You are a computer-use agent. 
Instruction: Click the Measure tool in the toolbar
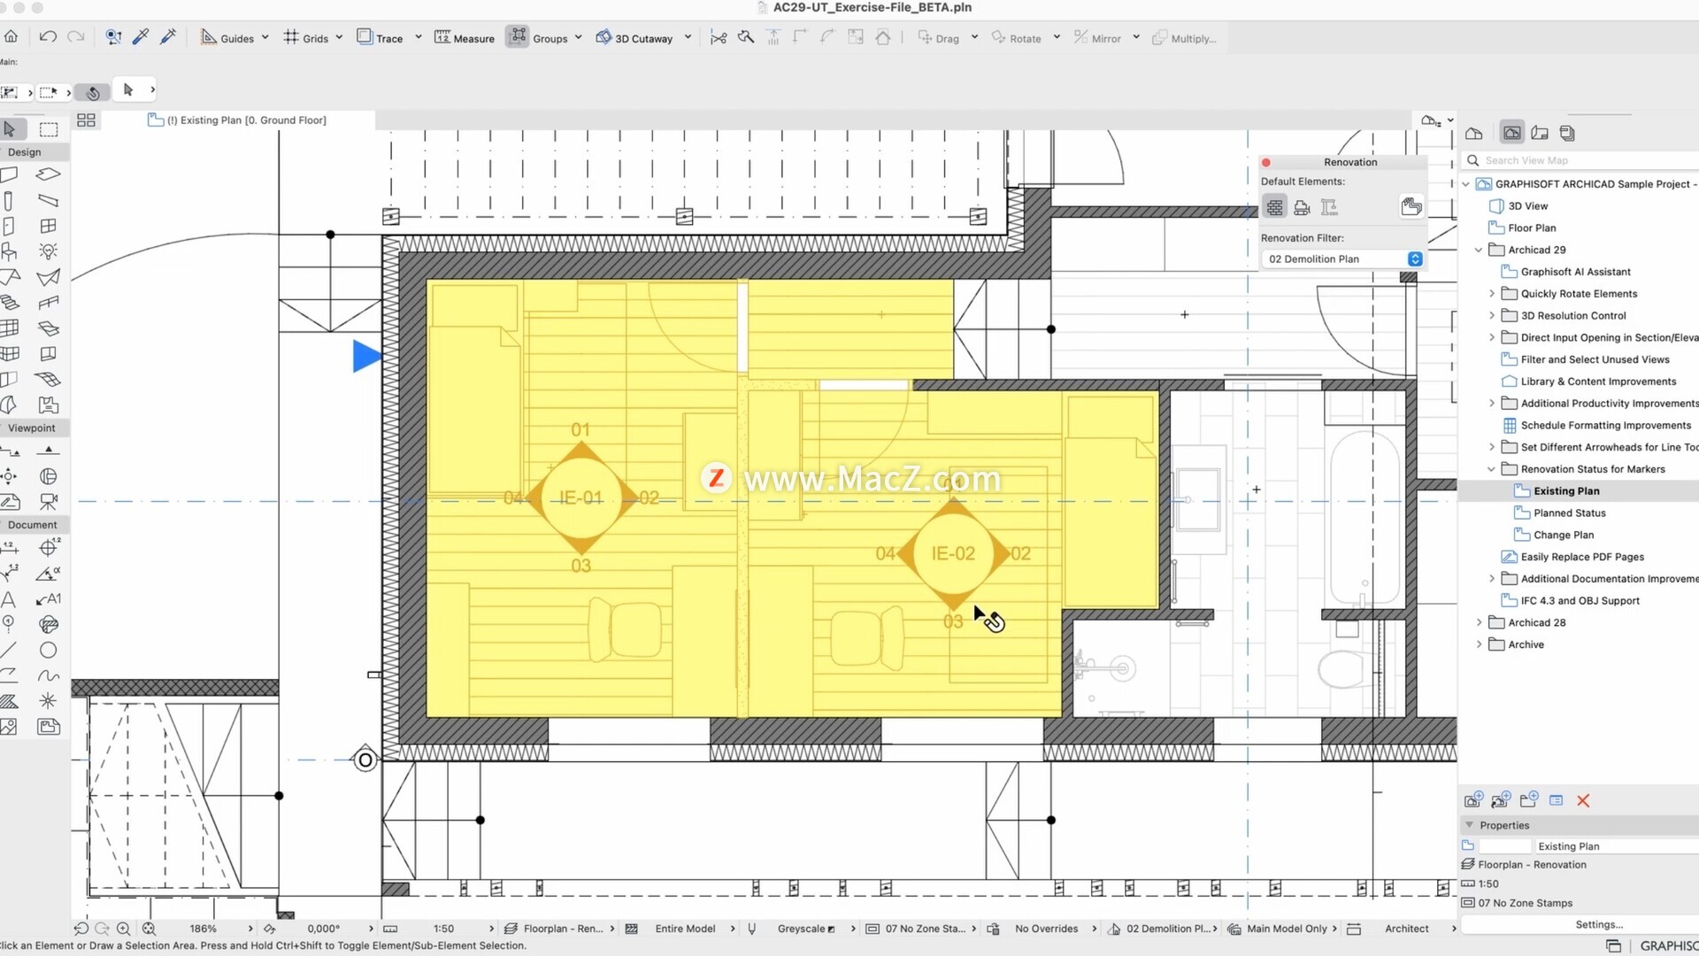465,38
